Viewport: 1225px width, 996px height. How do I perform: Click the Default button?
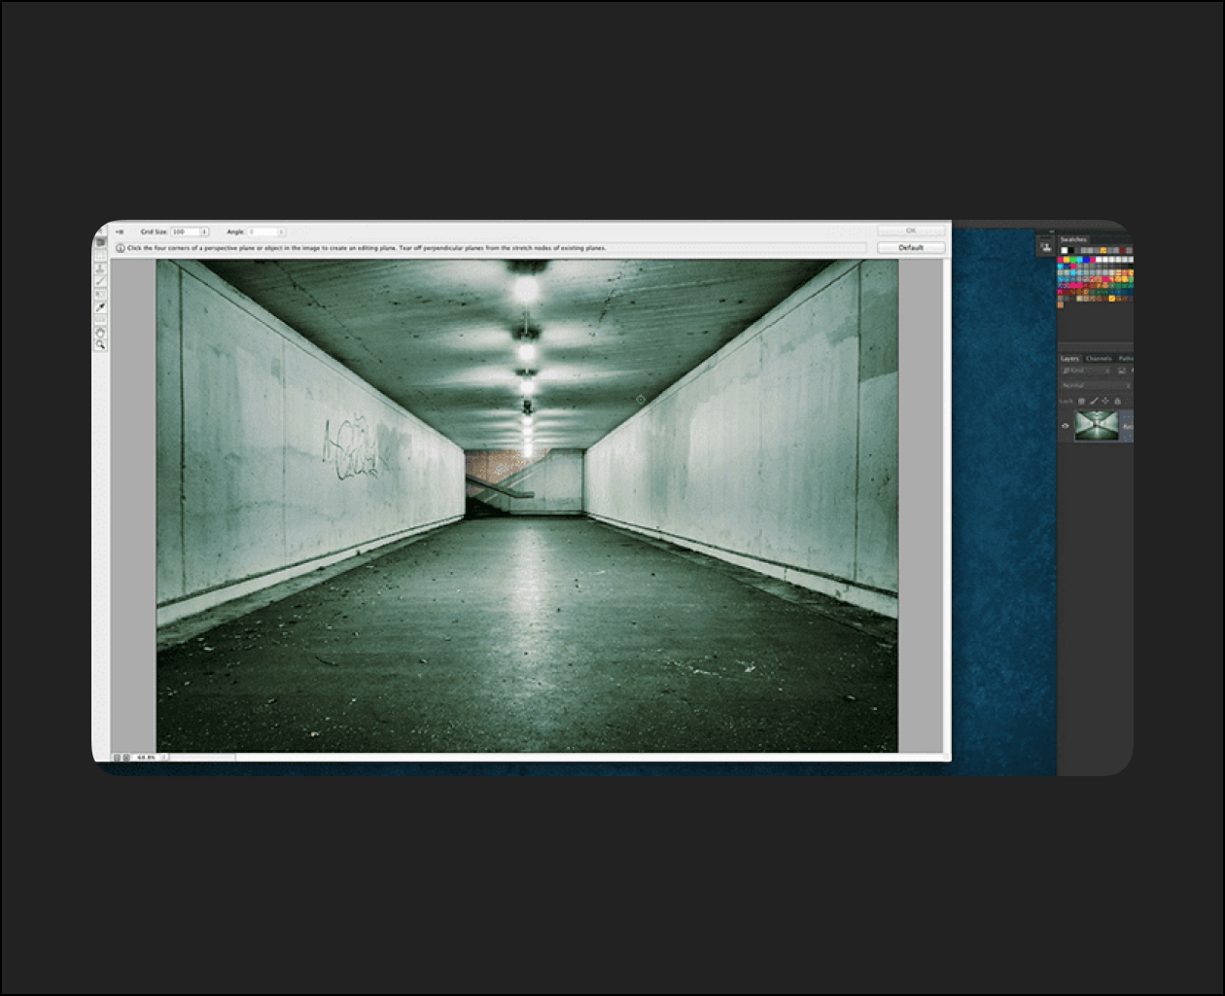click(911, 248)
